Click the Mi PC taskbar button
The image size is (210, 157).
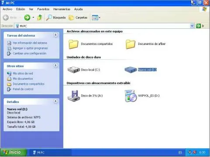click(51, 152)
